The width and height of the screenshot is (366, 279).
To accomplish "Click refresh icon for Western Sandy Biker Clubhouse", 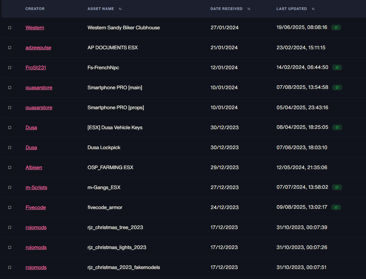I will pos(336,28).
